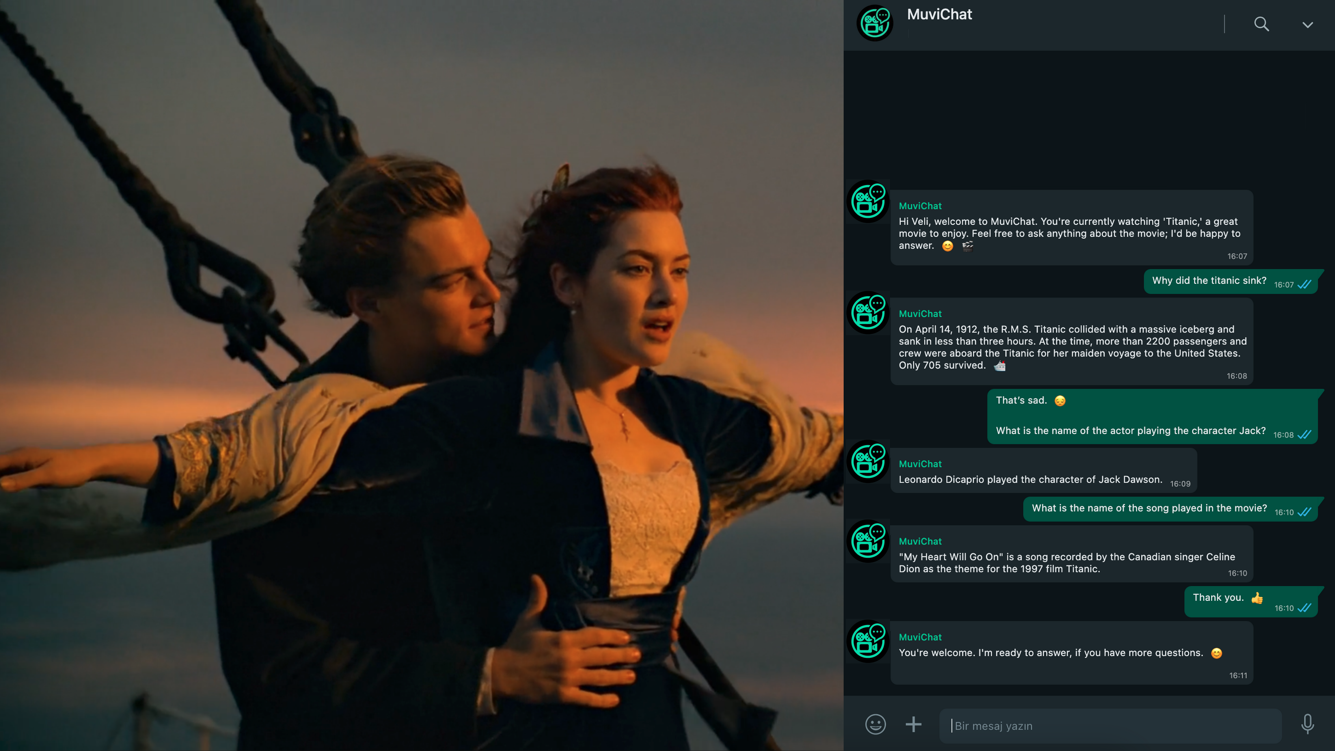Click the microphone voice message icon
This screenshot has width=1335, height=751.
1308,724
